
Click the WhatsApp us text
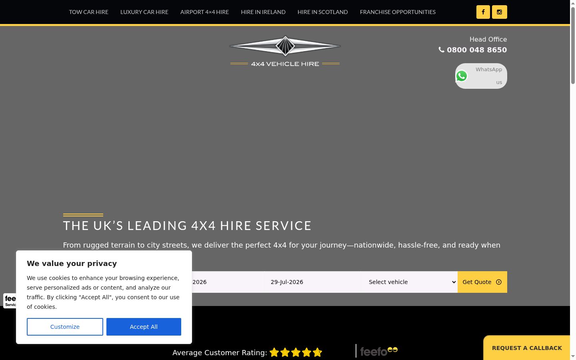point(489,76)
